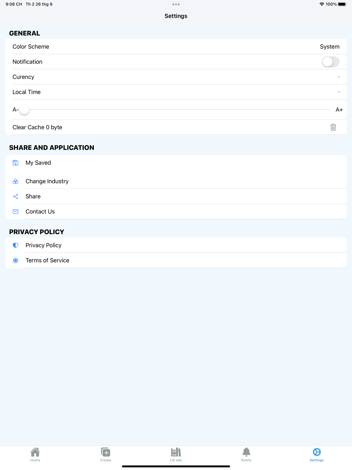This screenshot has height=470, width=352.
Task: Click the Change Industry circles icon
Action: click(15, 181)
